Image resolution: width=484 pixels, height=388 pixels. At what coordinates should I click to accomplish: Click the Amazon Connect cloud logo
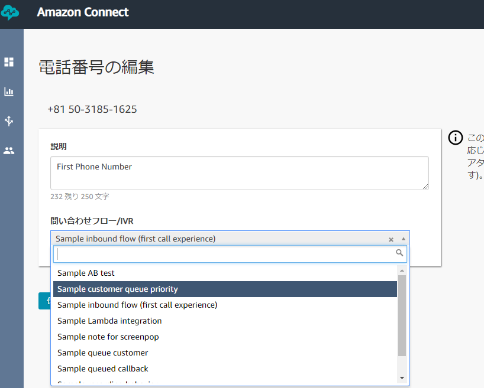pos(10,12)
